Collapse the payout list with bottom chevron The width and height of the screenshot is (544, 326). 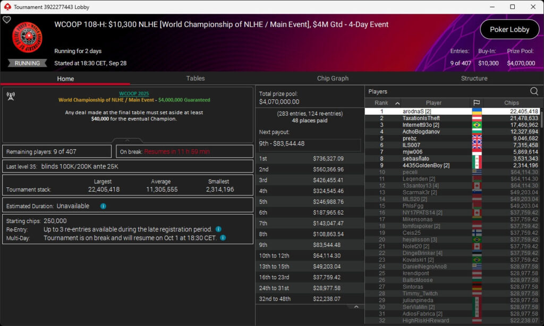pyautogui.click(x=356, y=306)
